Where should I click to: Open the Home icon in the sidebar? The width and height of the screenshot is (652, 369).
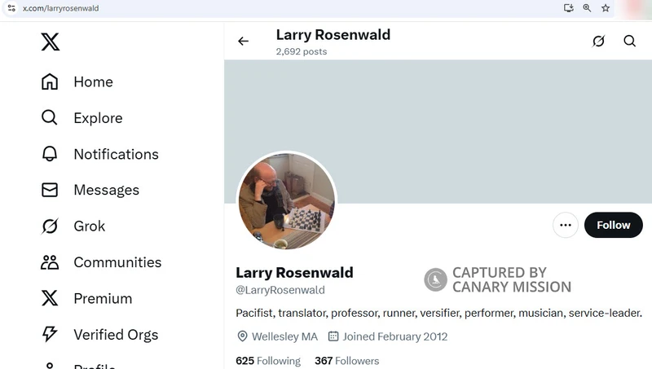[50, 81]
